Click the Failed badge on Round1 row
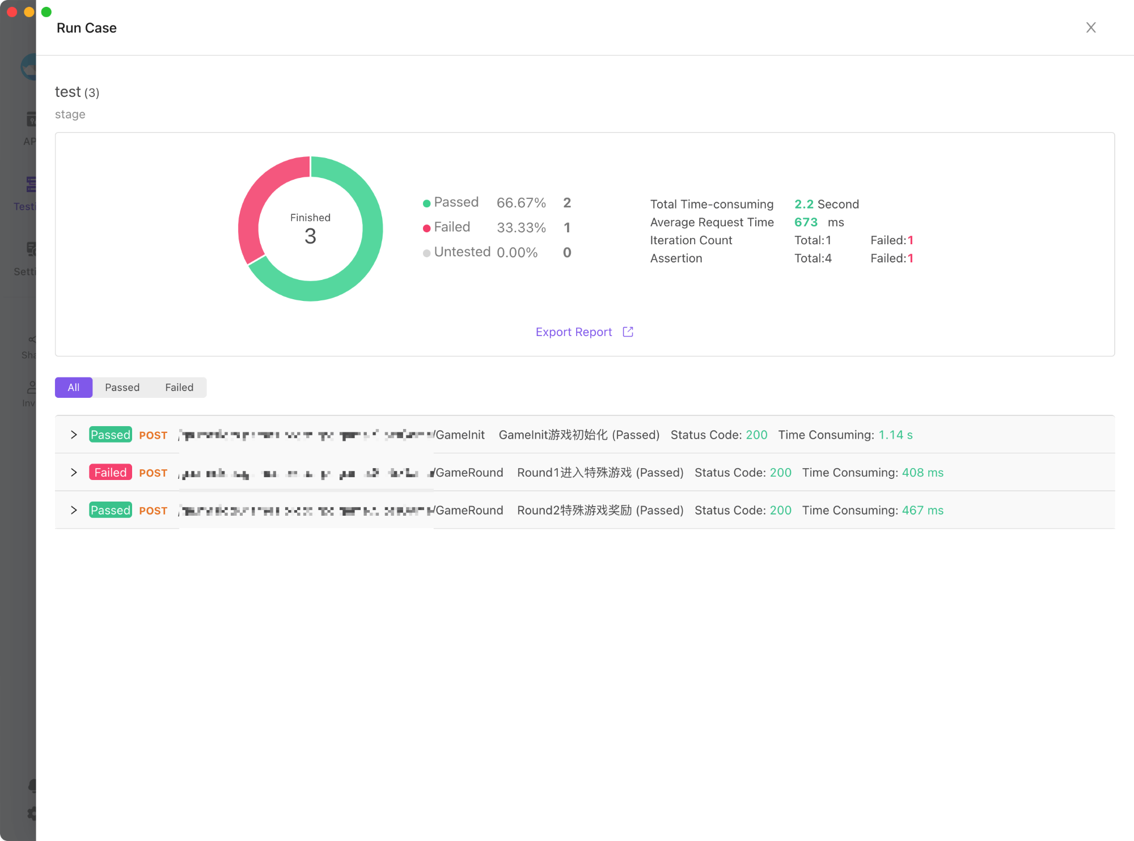 pos(111,473)
